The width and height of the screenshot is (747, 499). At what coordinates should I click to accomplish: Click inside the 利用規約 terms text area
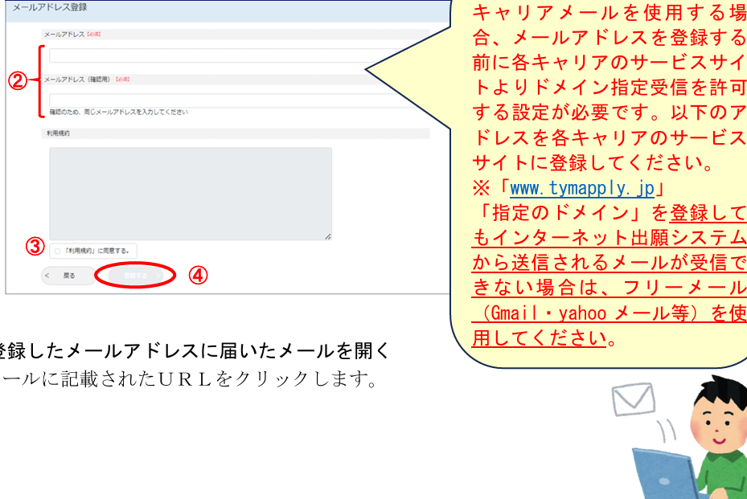coord(191,193)
